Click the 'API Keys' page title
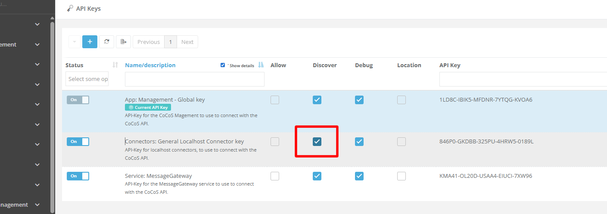 88,9
